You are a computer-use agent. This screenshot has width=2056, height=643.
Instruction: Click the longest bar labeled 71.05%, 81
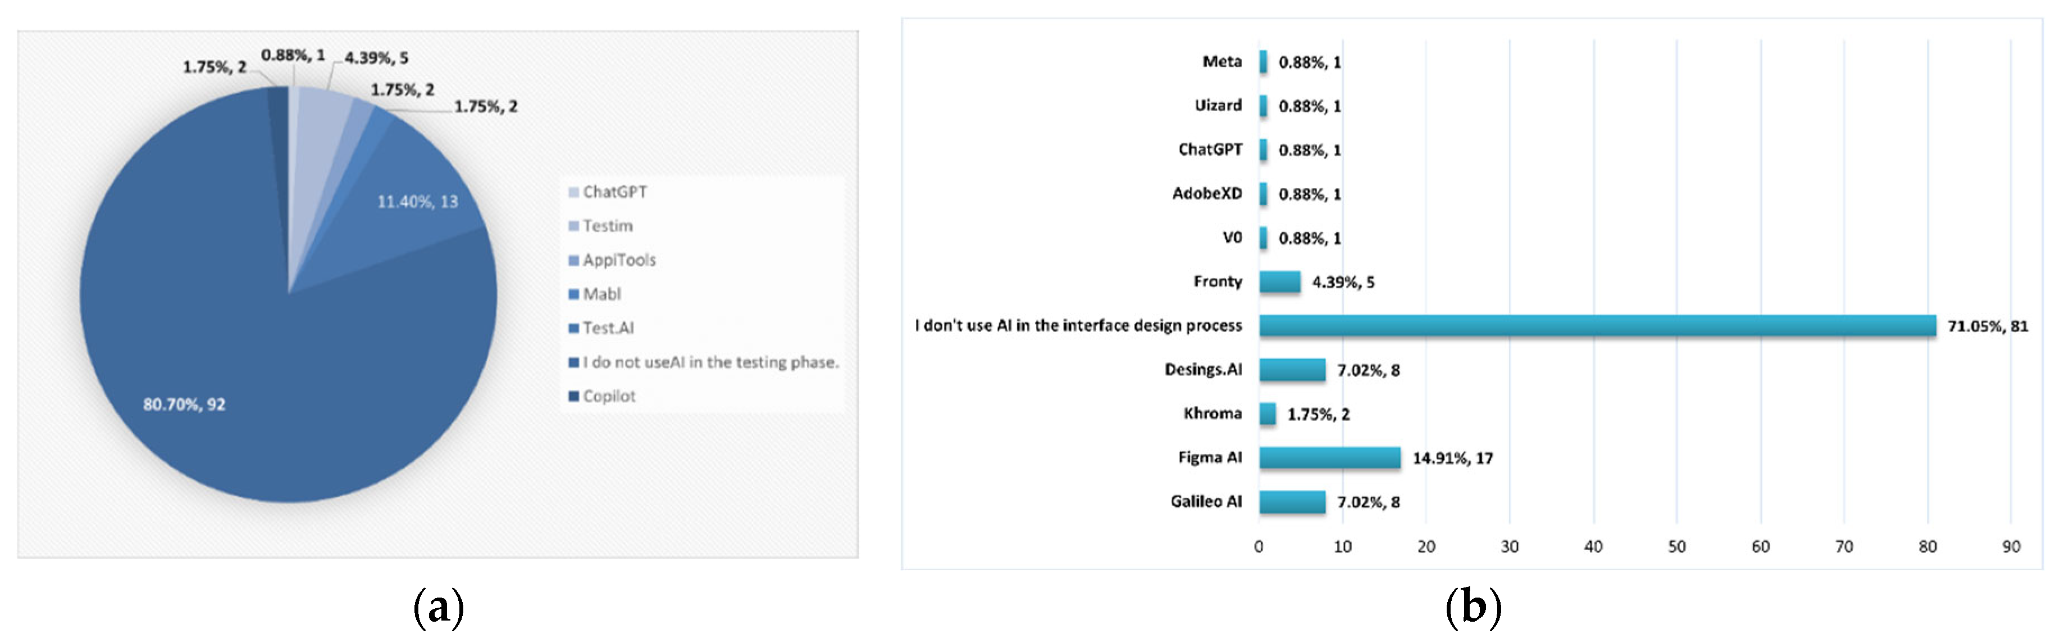point(1596,325)
